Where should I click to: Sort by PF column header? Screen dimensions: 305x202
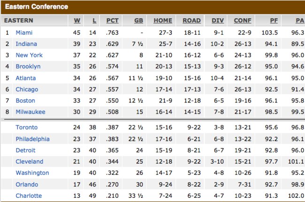[x=274, y=21]
